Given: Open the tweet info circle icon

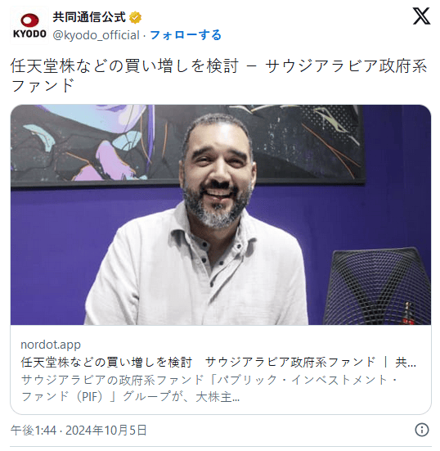Looking at the screenshot, I should [x=422, y=430].
